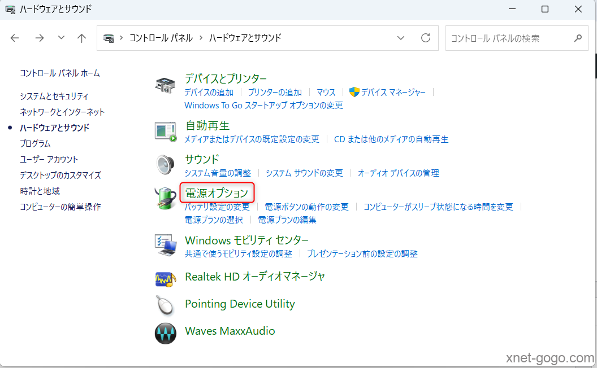597x368 pixels.
Task: Select ネットワークとインターネット in sidebar
Action: tap(62, 112)
